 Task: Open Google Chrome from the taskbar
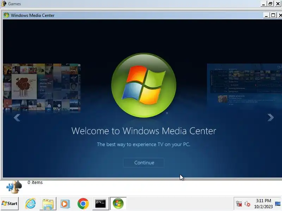(83, 204)
